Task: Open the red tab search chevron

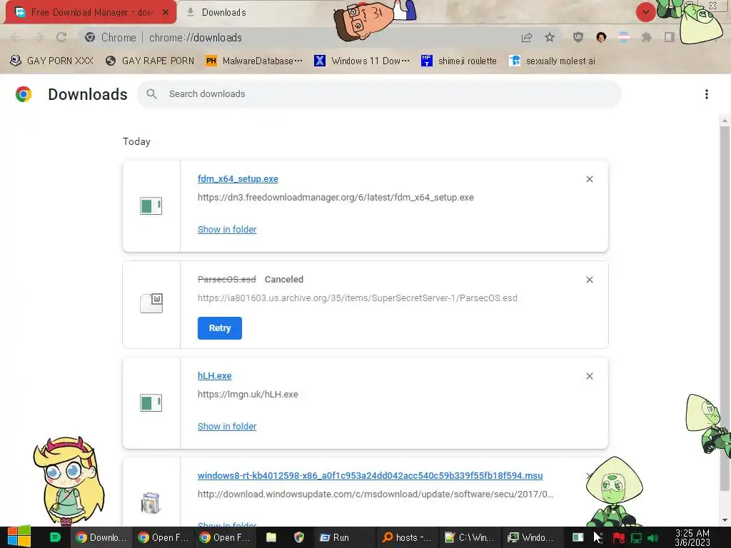Action: pos(645,12)
